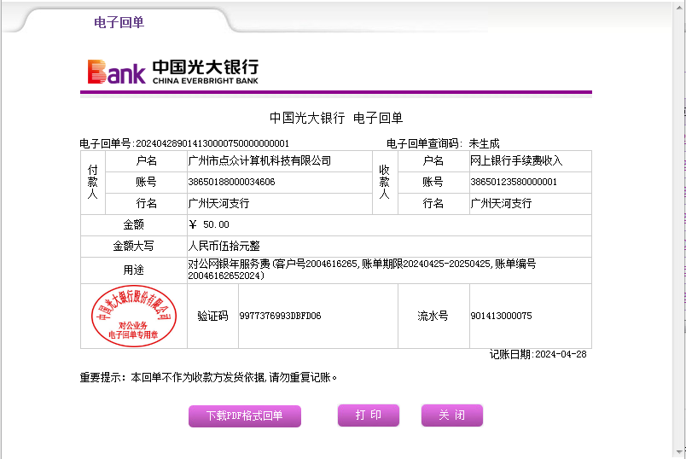The height and width of the screenshot is (459, 686).
Task: Click the 电子回单查询码 未生成 text
Action: pyautogui.click(x=443, y=143)
